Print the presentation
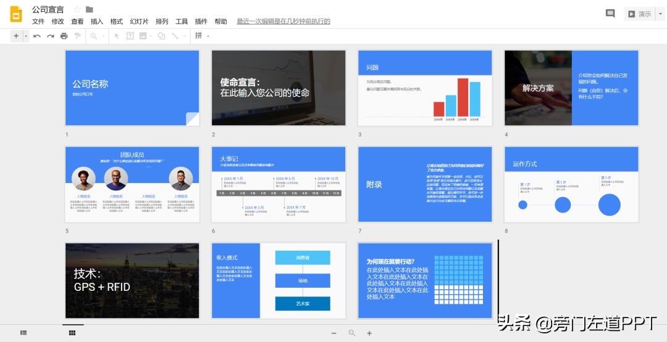 pos(64,36)
